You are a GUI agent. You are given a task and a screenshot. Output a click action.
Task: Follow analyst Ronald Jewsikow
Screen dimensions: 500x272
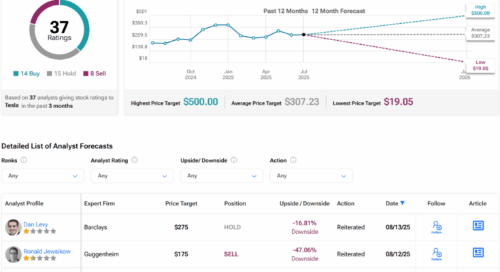[437, 254]
